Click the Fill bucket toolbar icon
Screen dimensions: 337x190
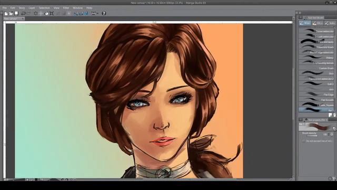coord(46,14)
